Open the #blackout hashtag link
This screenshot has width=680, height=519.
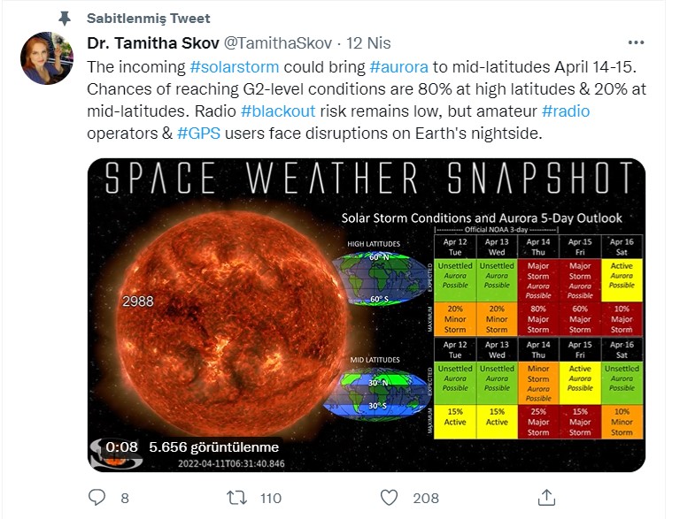(278, 111)
